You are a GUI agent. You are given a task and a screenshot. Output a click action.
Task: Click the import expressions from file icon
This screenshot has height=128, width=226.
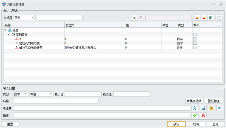tap(197, 18)
